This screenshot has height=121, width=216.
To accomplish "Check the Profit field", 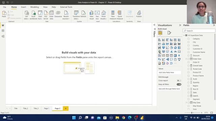I will tap(188, 79).
